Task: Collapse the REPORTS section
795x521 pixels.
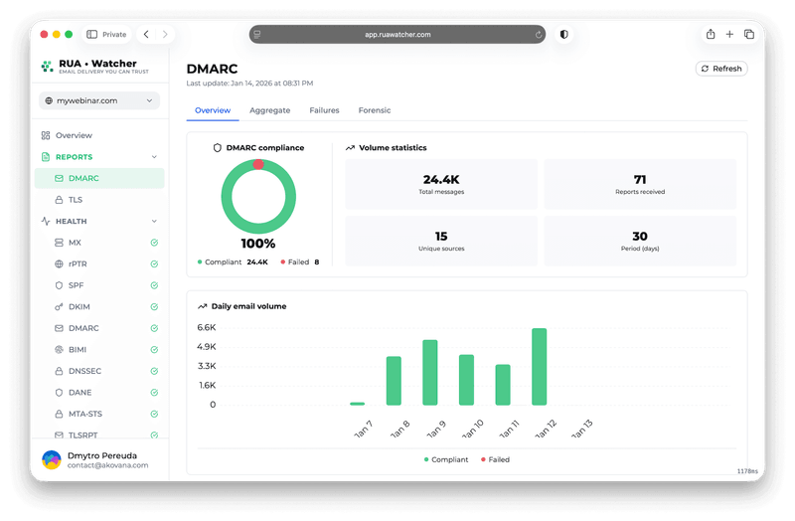Action: pyautogui.click(x=154, y=157)
